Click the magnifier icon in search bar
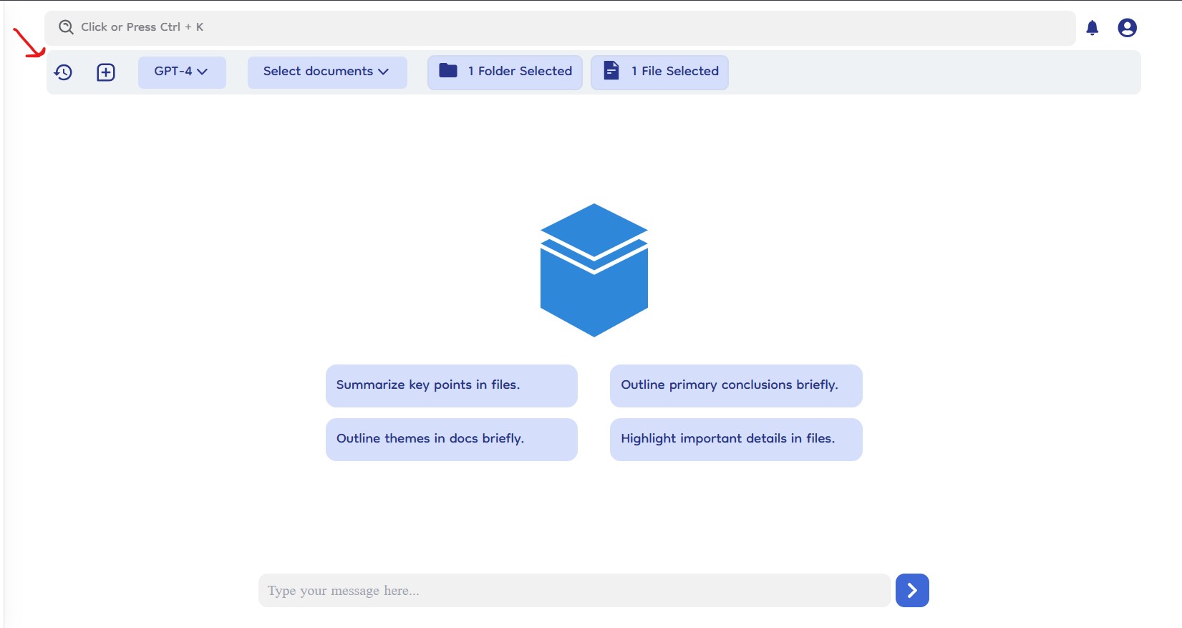 (x=66, y=27)
